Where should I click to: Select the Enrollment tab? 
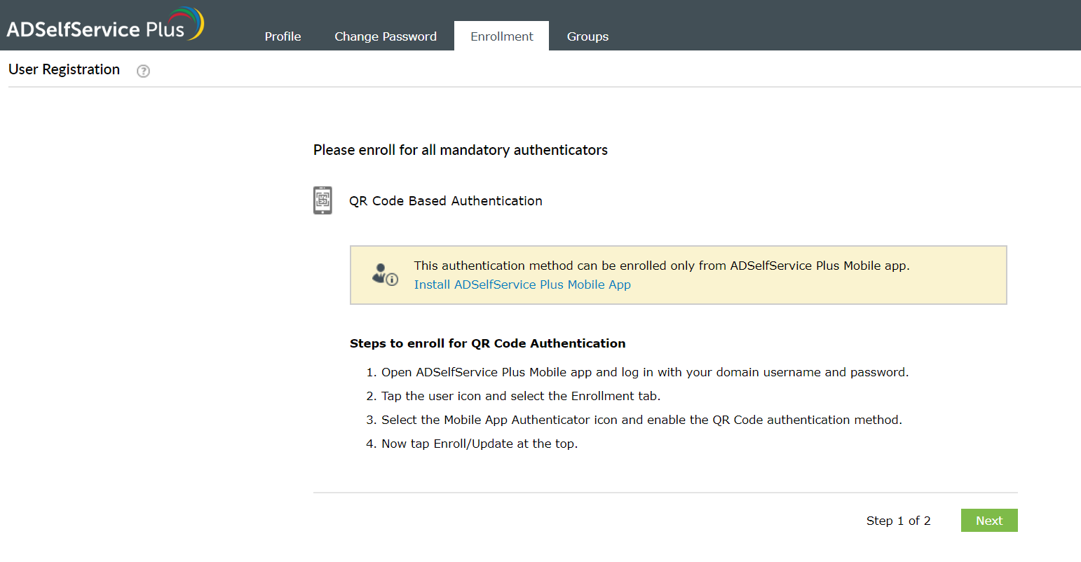[x=501, y=36]
